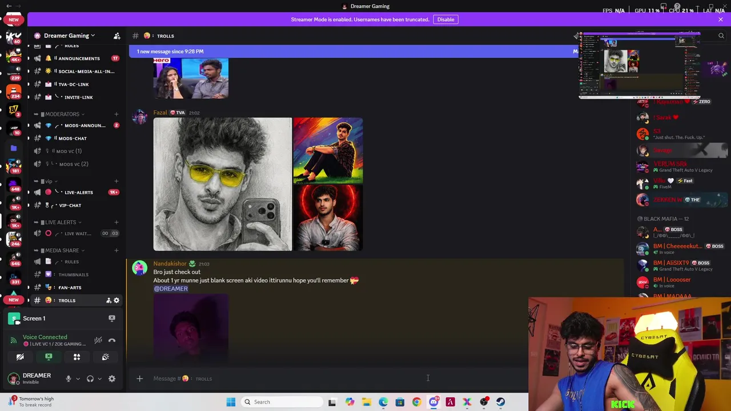Deafen with the headphones icon
The width and height of the screenshot is (731, 411).
[x=90, y=378]
